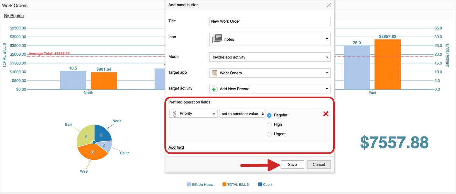Viewport: 456px width, 194px height.
Task: Click the green plus Add New Record icon
Action: 215,89
